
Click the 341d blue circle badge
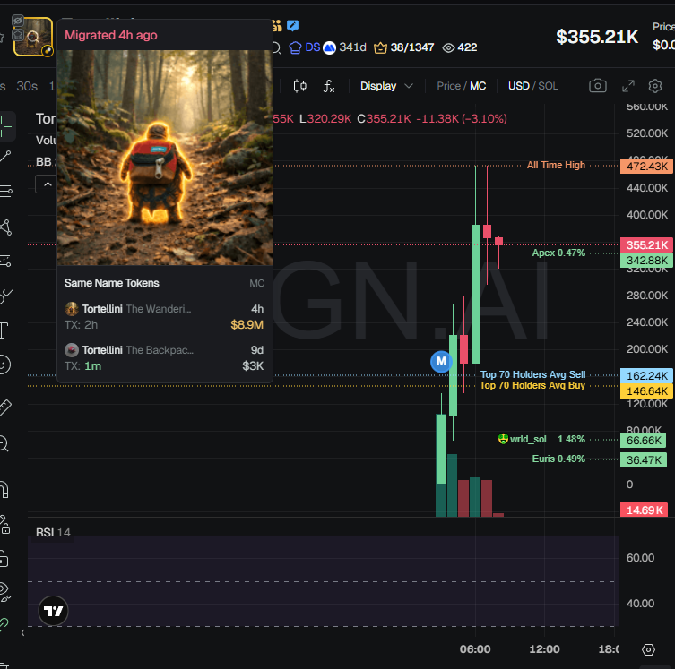pyautogui.click(x=344, y=47)
